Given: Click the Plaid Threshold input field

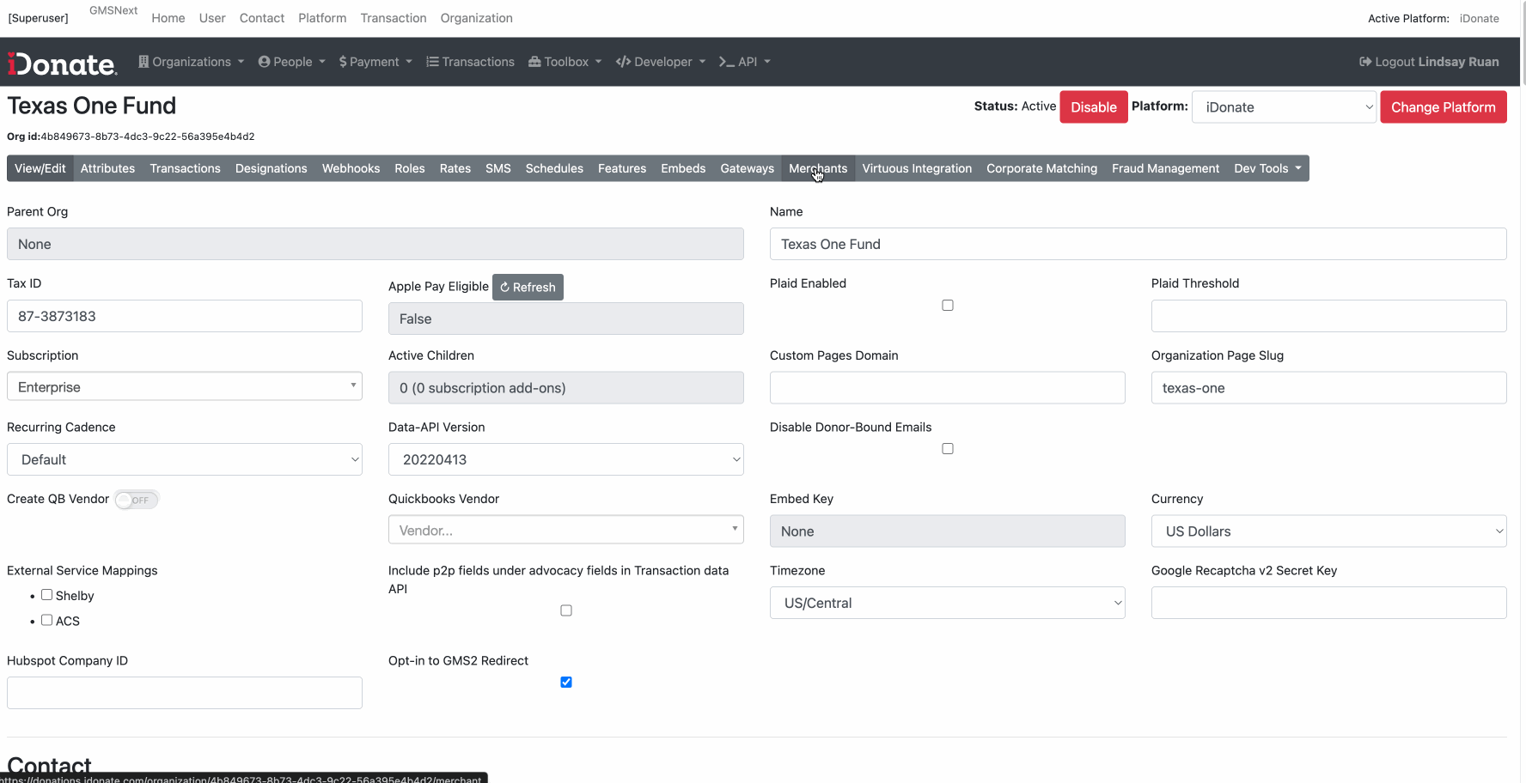Looking at the screenshot, I should (x=1329, y=316).
